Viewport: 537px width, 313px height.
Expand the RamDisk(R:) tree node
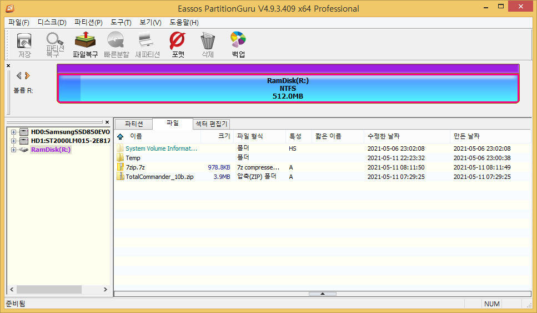click(x=13, y=150)
